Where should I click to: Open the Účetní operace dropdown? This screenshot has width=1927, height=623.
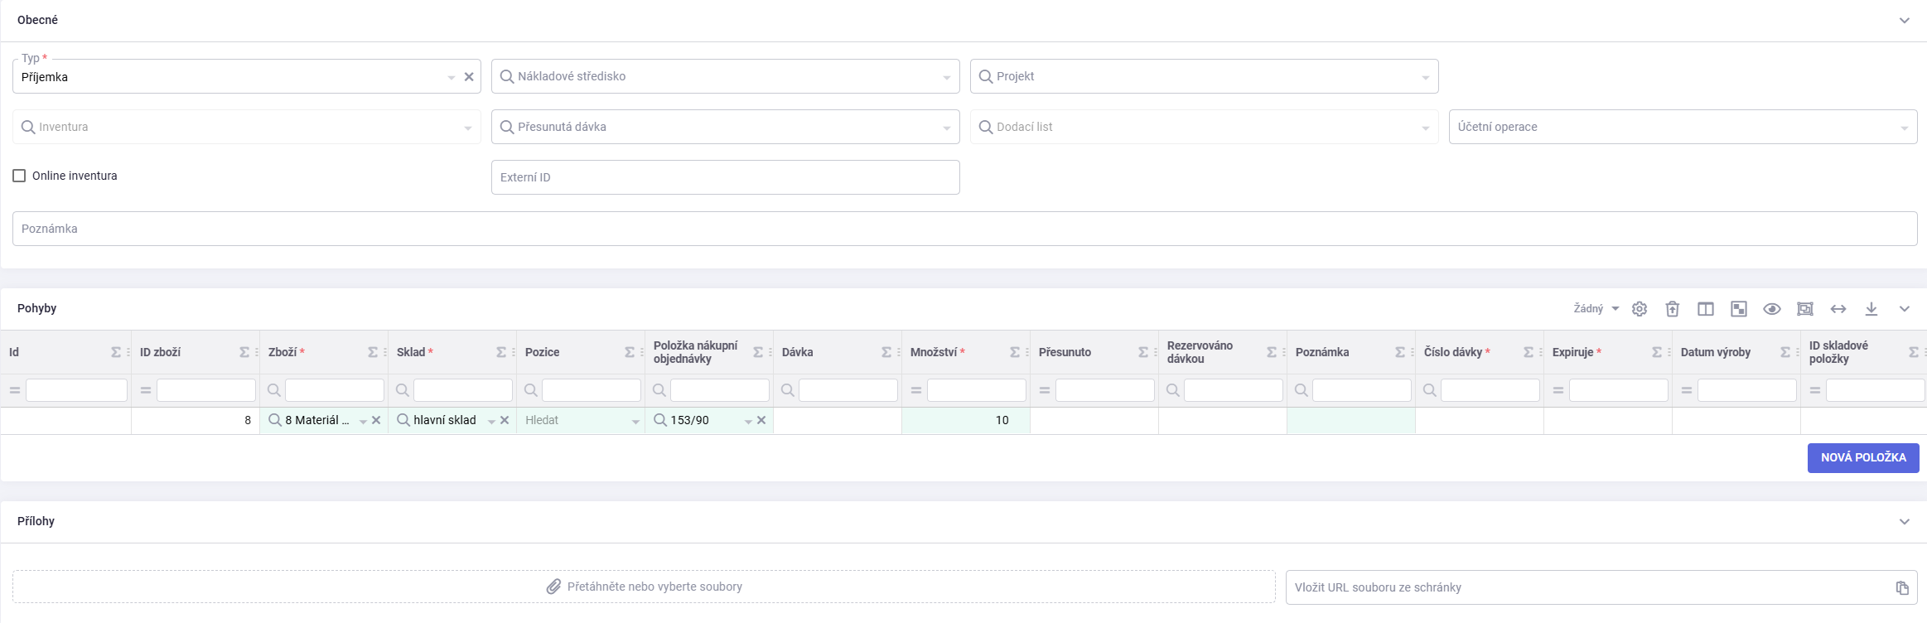point(1905,128)
